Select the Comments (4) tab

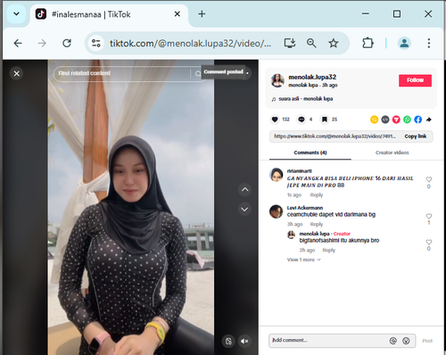310,153
